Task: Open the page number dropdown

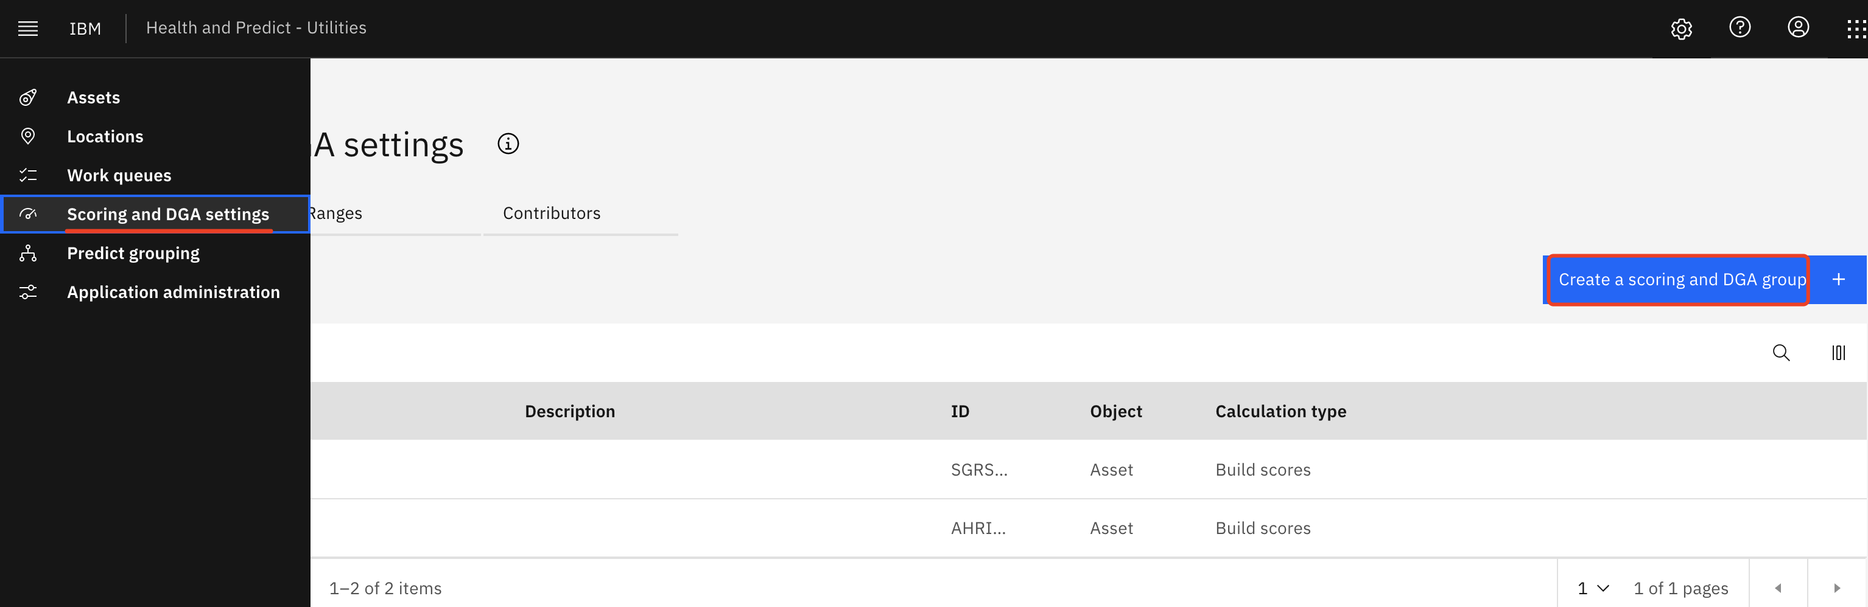Action: pyautogui.click(x=1592, y=588)
